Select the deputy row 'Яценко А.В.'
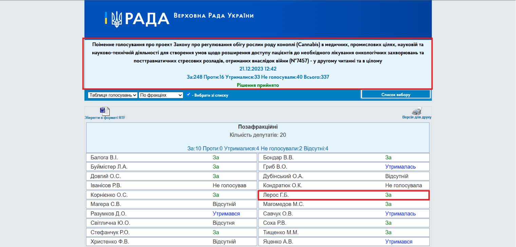Image resolution: width=516 pixels, height=247 pixels. coord(344,242)
